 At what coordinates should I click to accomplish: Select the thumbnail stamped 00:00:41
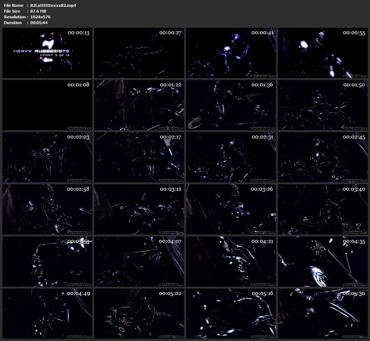(x=231, y=53)
